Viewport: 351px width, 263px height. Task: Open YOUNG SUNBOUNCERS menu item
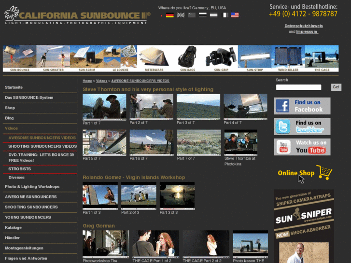(28, 217)
